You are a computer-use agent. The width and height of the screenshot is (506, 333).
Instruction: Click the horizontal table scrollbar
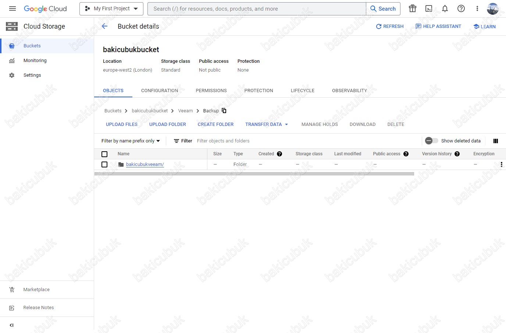(254, 174)
